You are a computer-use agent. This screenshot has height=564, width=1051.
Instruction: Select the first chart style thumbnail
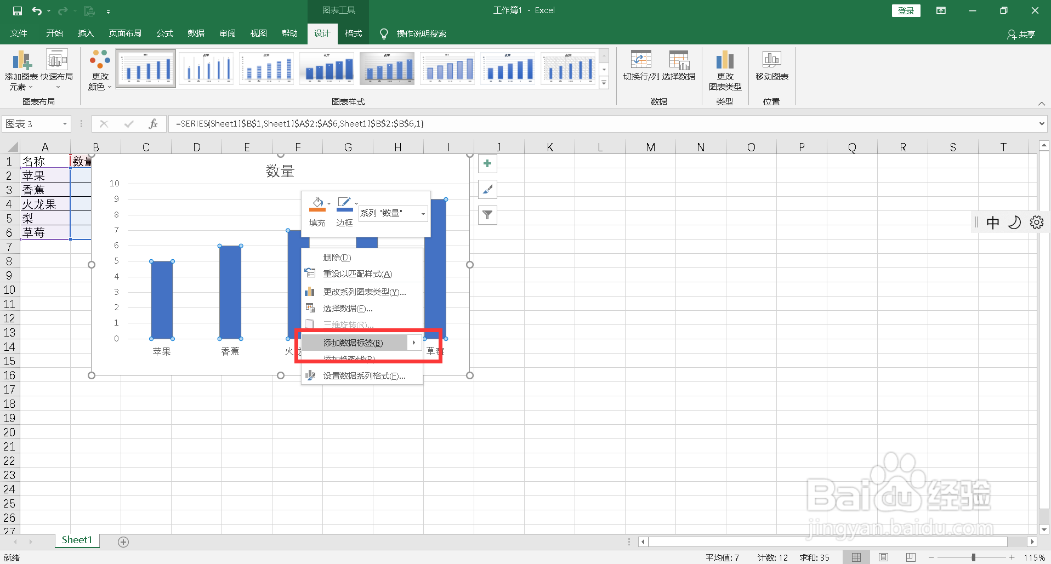146,69
